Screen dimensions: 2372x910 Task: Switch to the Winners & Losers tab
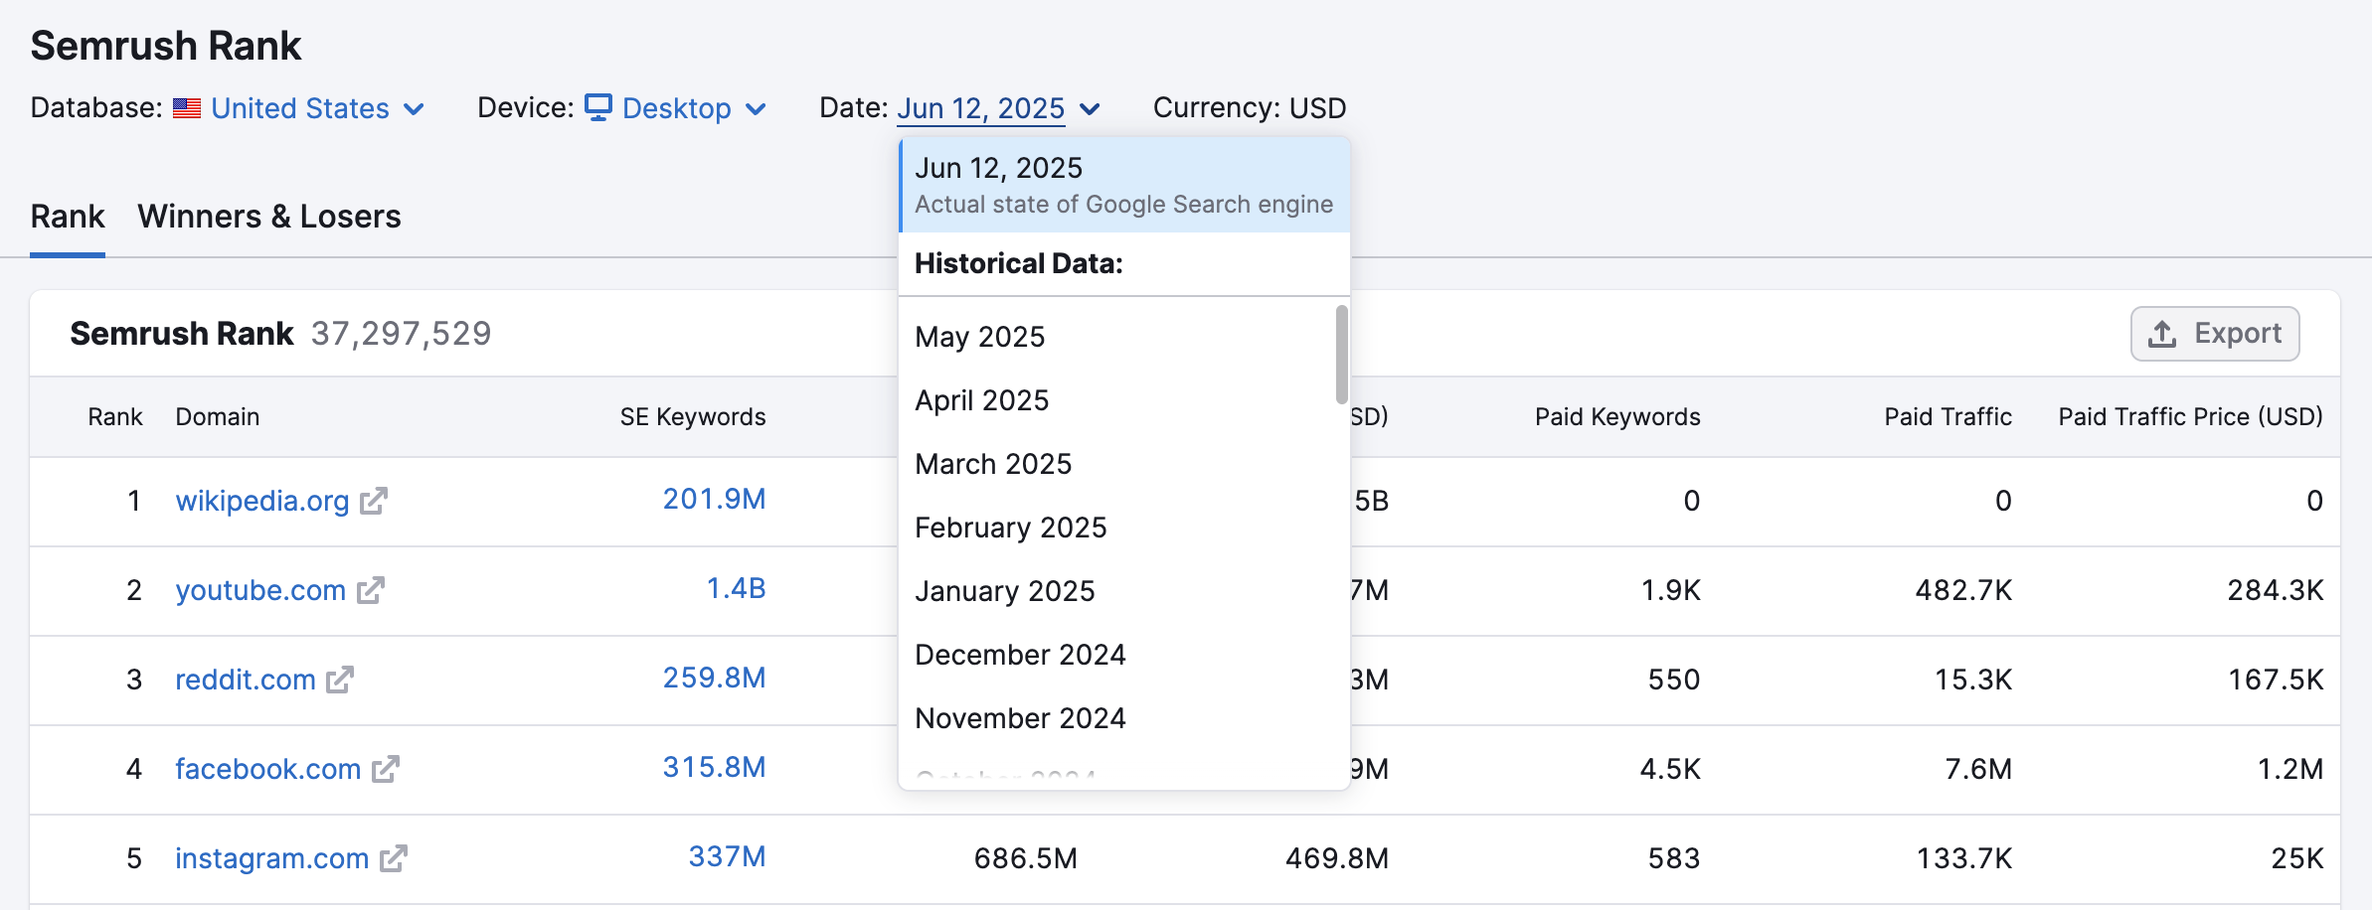(x=269, y=216)
